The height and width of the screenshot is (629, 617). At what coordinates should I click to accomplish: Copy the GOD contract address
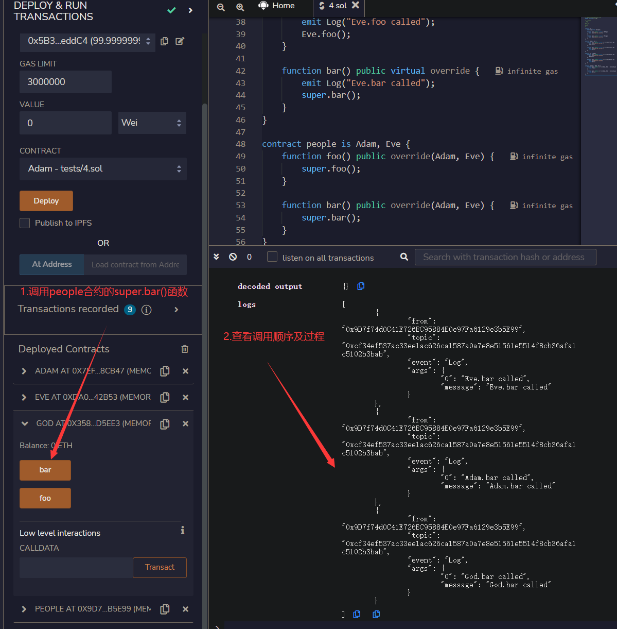[165, 424]
